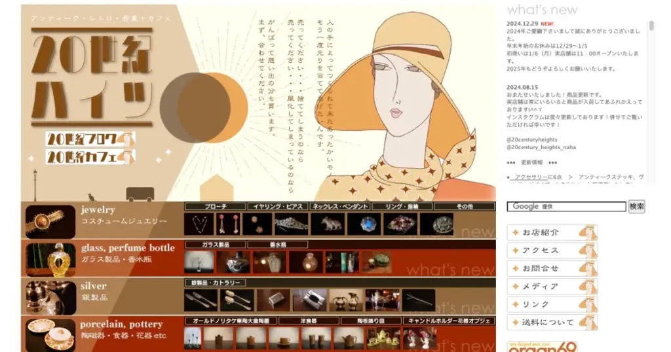Open the アクセス sidebar button
Viewport: 671px width, 352px height.
click(x=552, y=251)
